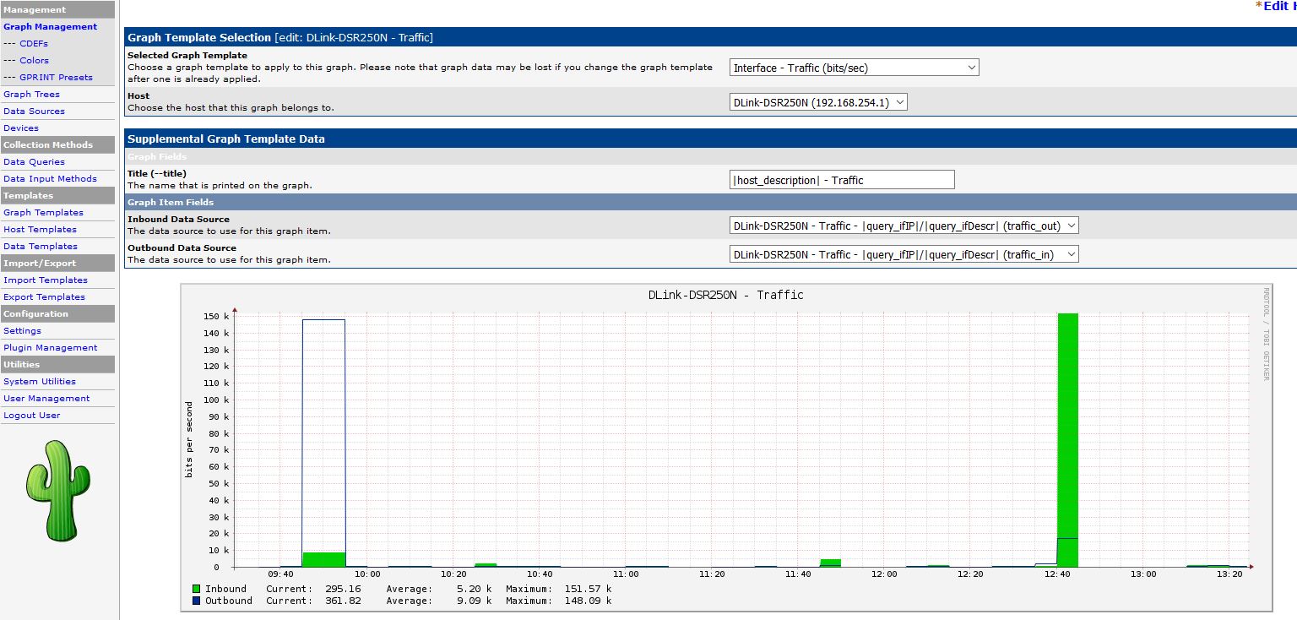The height and width of the screenshot is (620, 1297).
Task: Go to CDEFs submenu
Action: [x=34, y=44]
